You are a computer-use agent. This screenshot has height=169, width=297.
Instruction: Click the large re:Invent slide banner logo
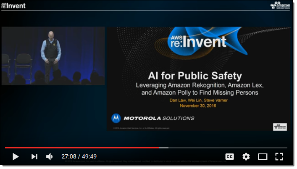point(199,42)
